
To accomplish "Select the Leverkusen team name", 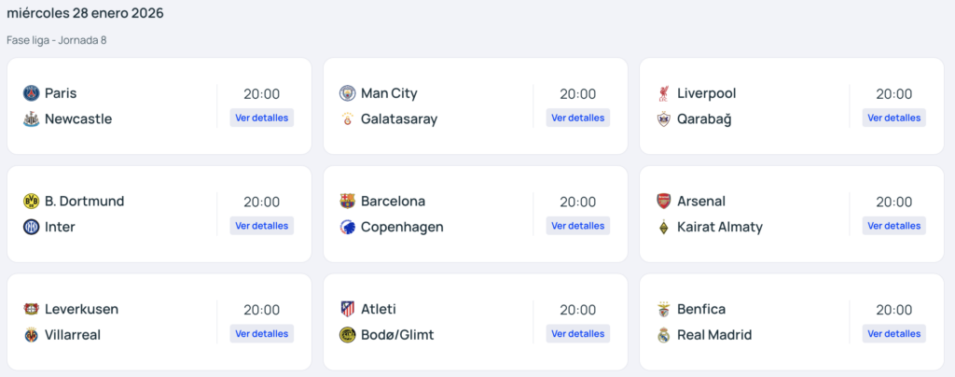I will point(81,309).
